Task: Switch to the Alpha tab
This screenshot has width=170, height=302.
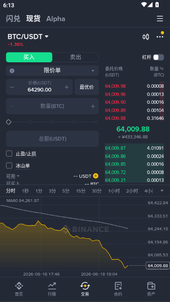Action: tap(56, 19)
